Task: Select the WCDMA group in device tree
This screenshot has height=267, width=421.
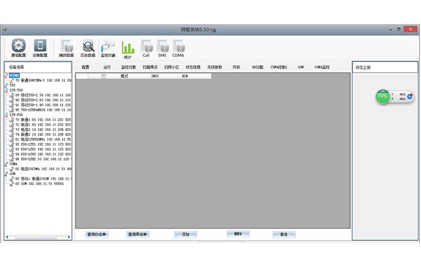Action: [14, 76]
